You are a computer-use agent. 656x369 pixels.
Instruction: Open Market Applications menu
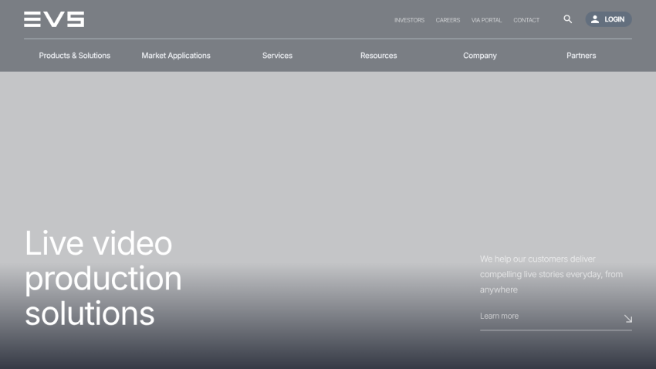point(176,56)
